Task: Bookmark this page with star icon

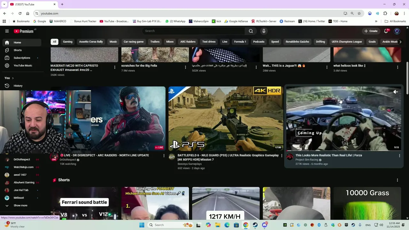Action: pyautogui.click(x=359, y=13)
